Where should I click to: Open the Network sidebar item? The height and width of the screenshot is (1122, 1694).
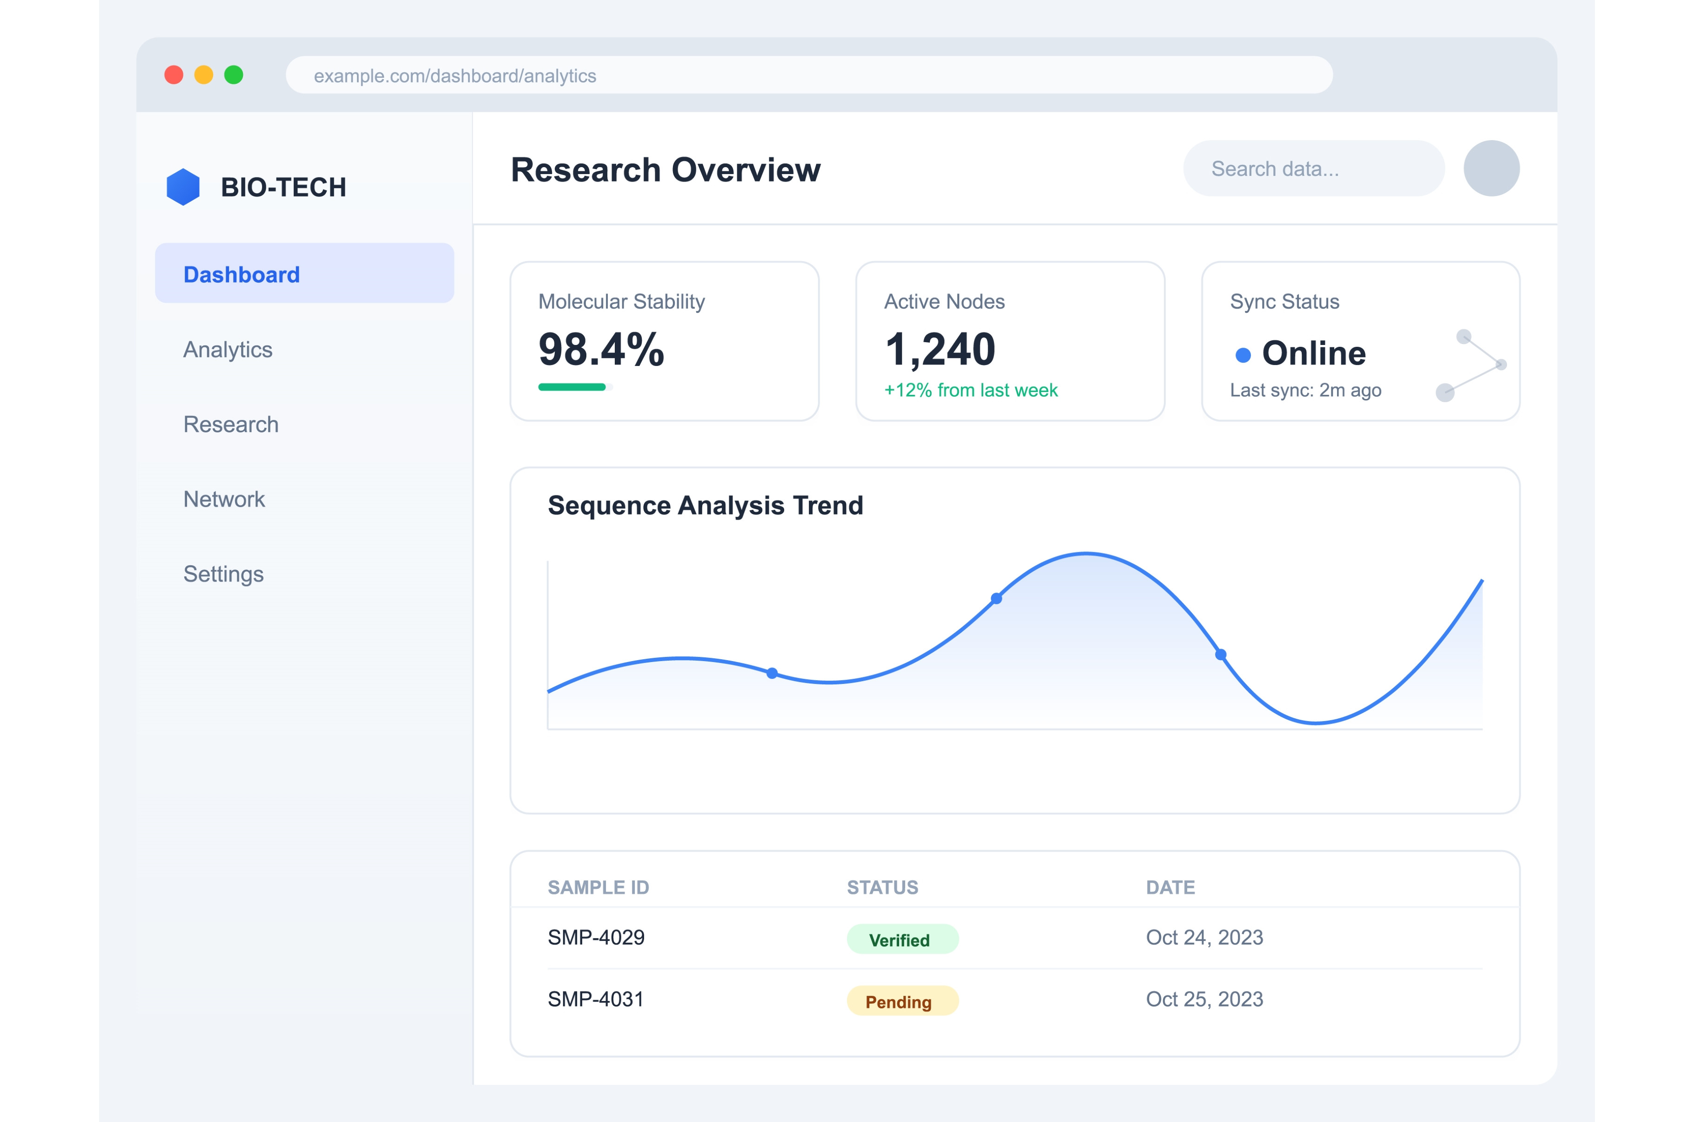(224, 499)
